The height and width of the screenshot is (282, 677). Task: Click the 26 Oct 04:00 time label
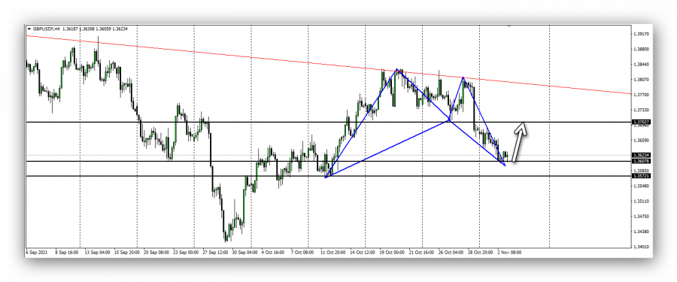click(451, 252)
